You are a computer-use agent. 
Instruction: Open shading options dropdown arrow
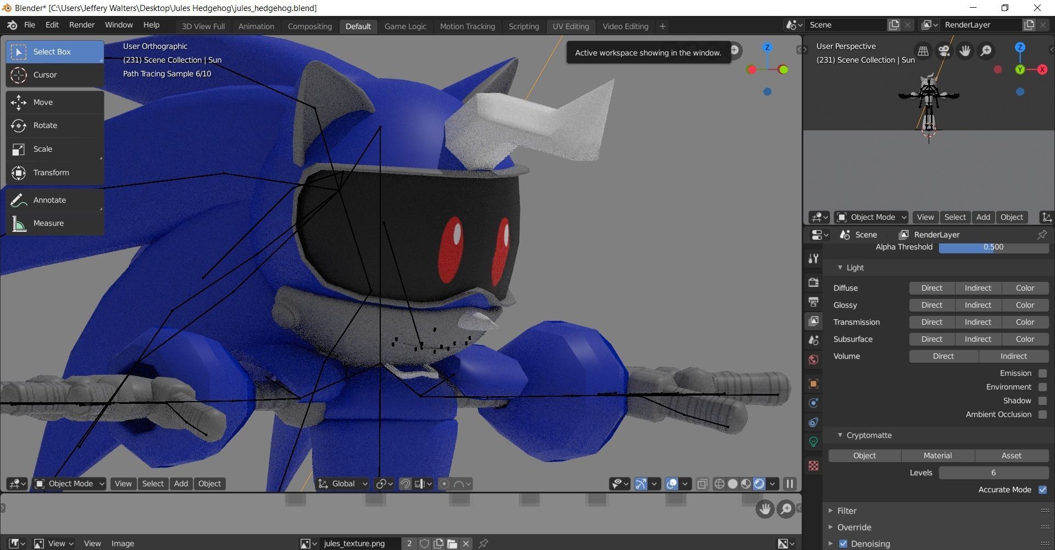(773, 484)
